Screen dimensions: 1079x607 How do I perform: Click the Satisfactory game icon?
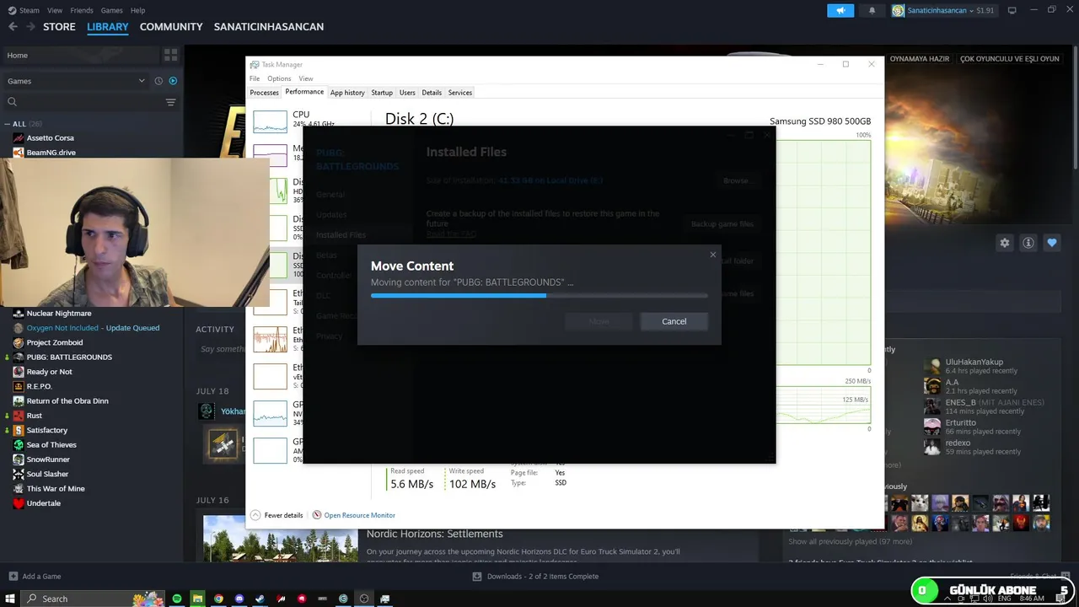click(19, 430)
